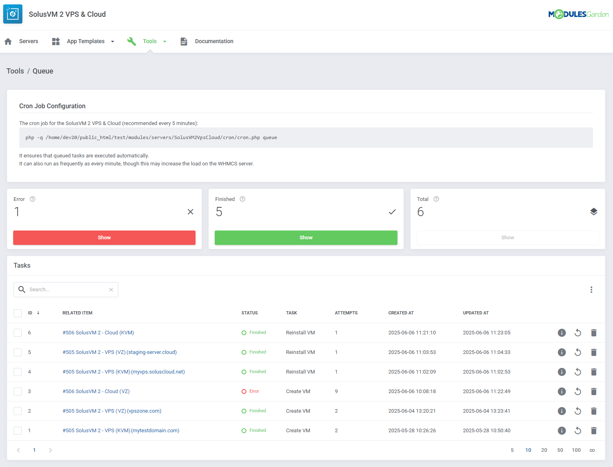Toggle the select-all checkbox in tasks table

[x=18, y=313]
